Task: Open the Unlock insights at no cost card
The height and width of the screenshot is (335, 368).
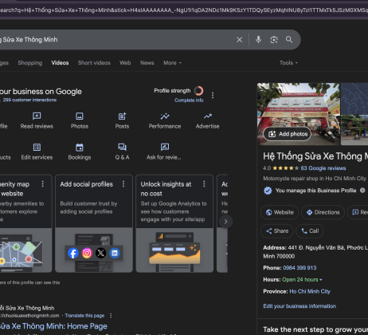Action: [x=174, y=223]
